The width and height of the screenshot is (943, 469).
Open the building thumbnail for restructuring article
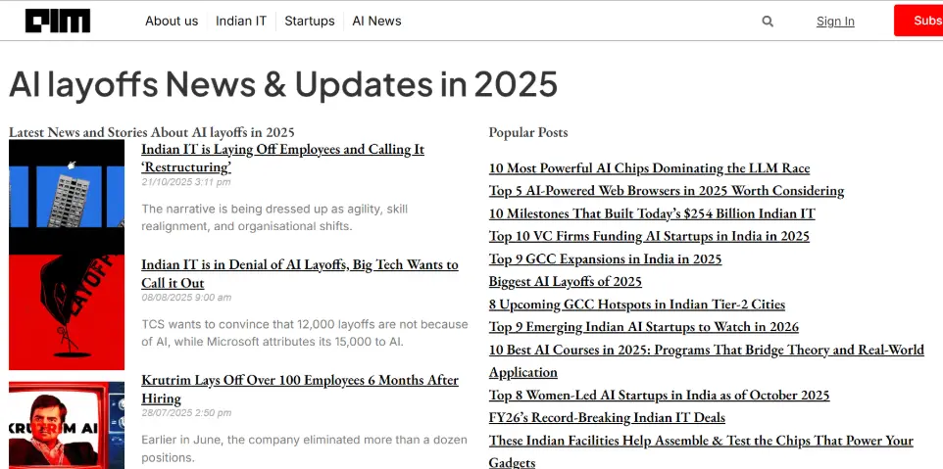[67, 197]
